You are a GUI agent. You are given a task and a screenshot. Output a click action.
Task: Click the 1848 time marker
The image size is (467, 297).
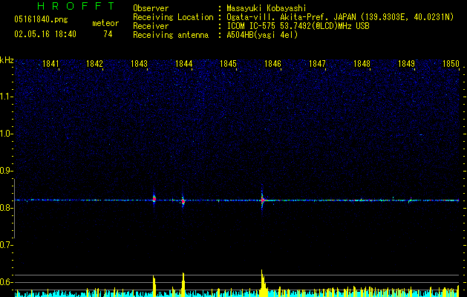coord(362,64)
